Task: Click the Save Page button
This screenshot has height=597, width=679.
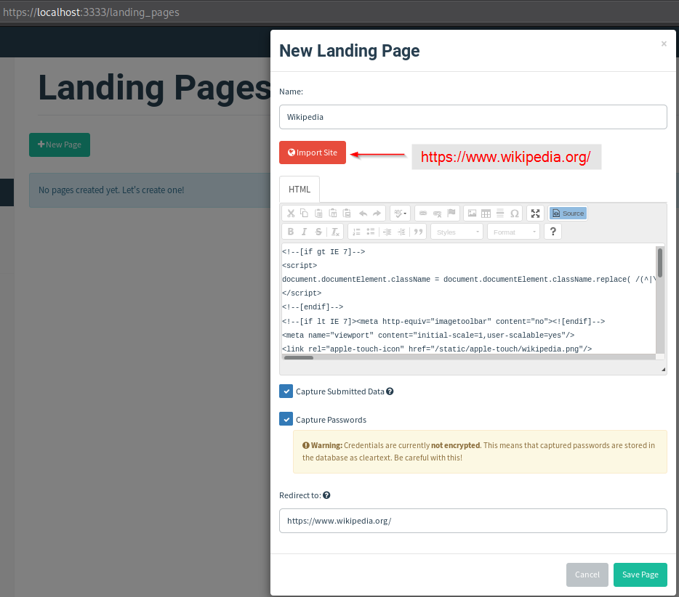Action: click(x=640, y=574)
